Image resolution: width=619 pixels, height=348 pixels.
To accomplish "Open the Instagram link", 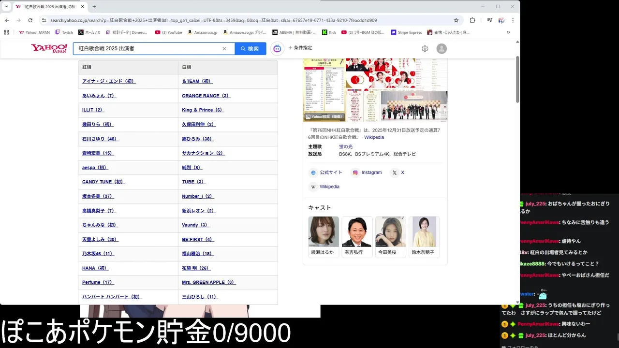I will point(367,173).
